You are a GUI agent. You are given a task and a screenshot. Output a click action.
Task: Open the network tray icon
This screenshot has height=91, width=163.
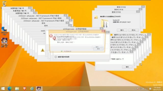[x=141, y=89]
